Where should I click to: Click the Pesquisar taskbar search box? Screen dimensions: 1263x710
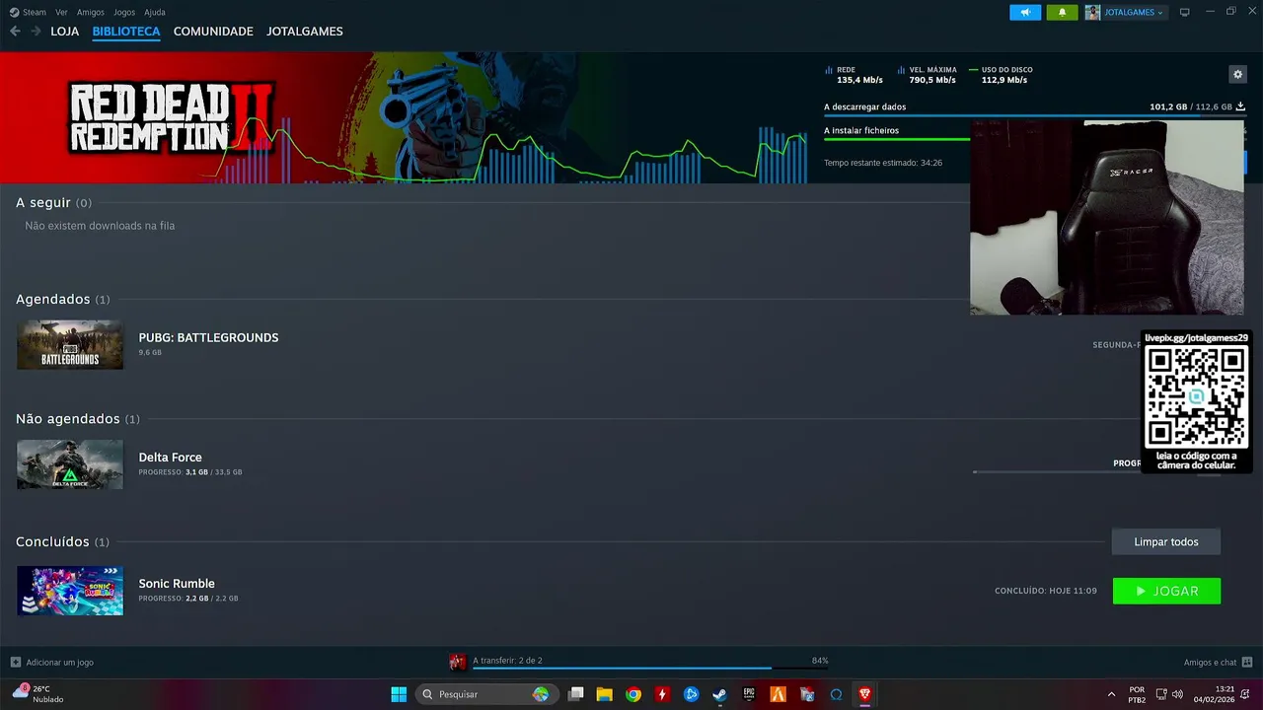coord(486,694)
